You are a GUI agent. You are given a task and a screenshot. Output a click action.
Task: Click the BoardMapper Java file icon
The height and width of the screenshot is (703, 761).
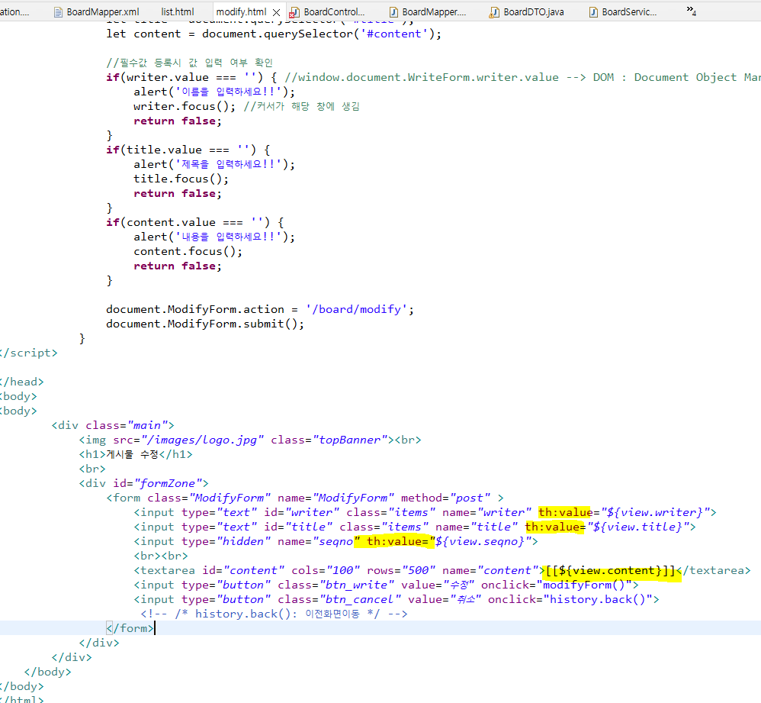pos(393,12)
